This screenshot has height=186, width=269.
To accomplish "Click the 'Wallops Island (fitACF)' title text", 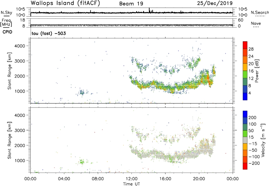I will [65, 3].
